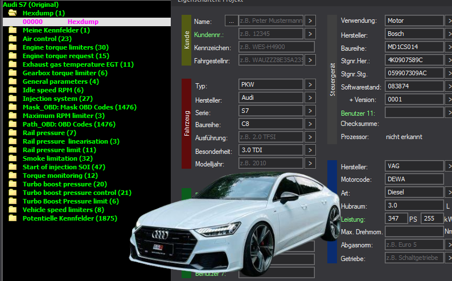The image size is (452, 281).
Task: Select Audi S7 (Original) root node
Action: [31, 5]
